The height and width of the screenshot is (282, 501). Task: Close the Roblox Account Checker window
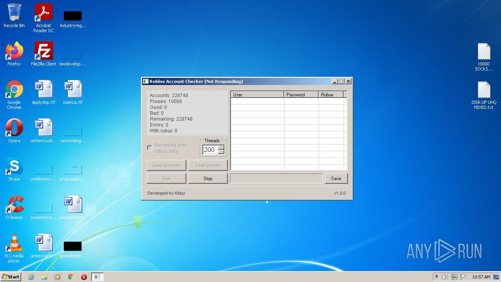point(348,81)
